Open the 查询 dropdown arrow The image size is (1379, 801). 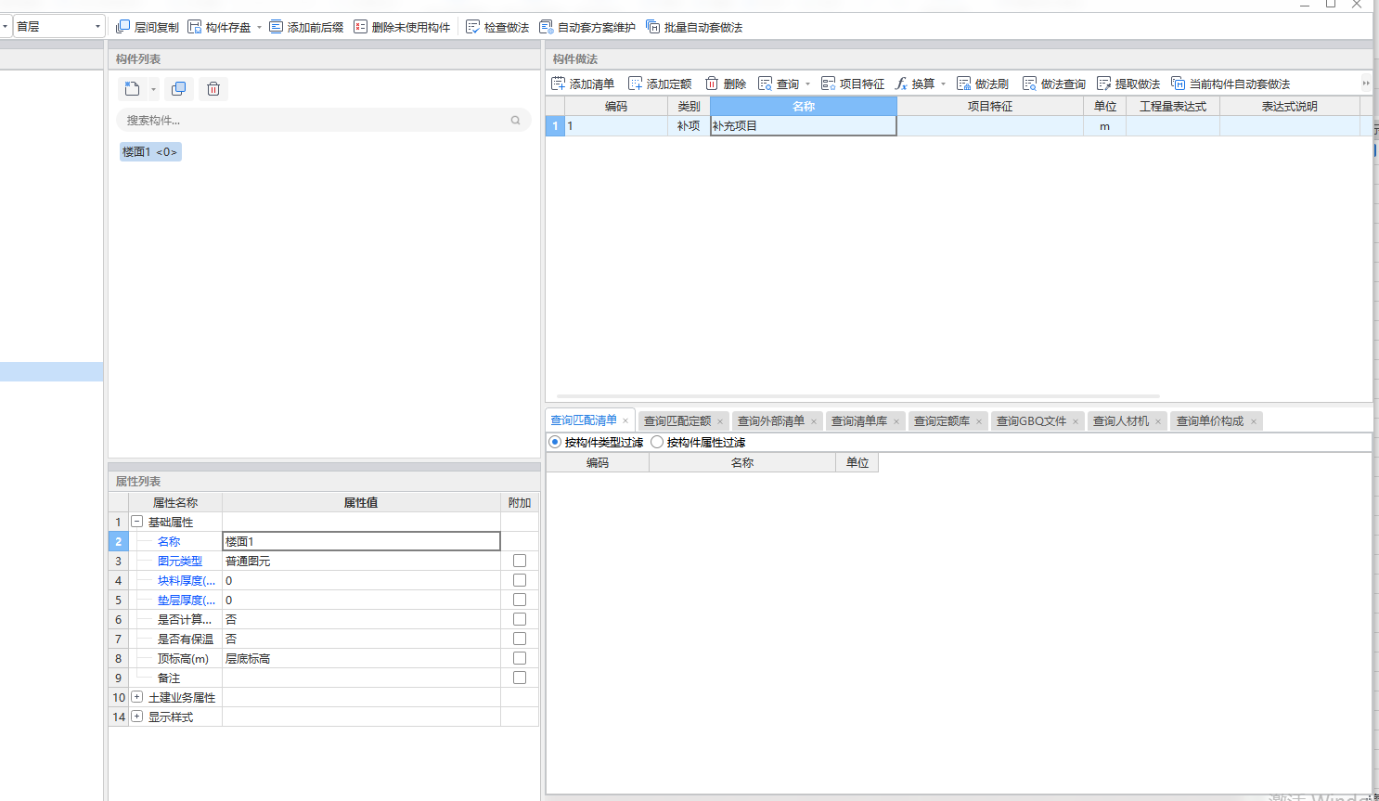807,84
